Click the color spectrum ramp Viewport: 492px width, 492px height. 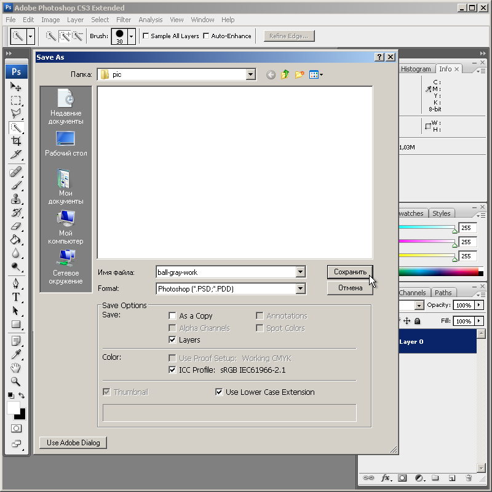(x=441, y=271)
